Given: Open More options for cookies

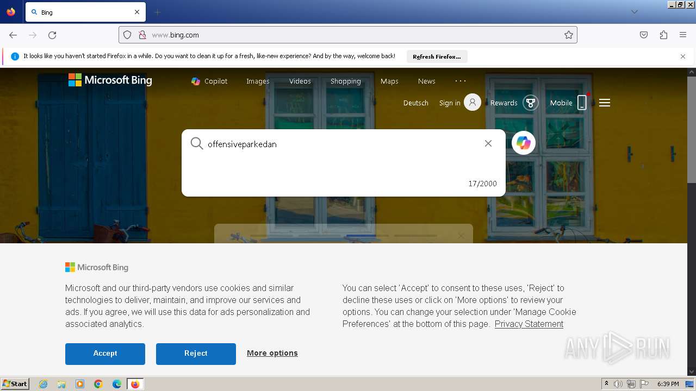Looking at the screenshot, I should tap(272, 353).
